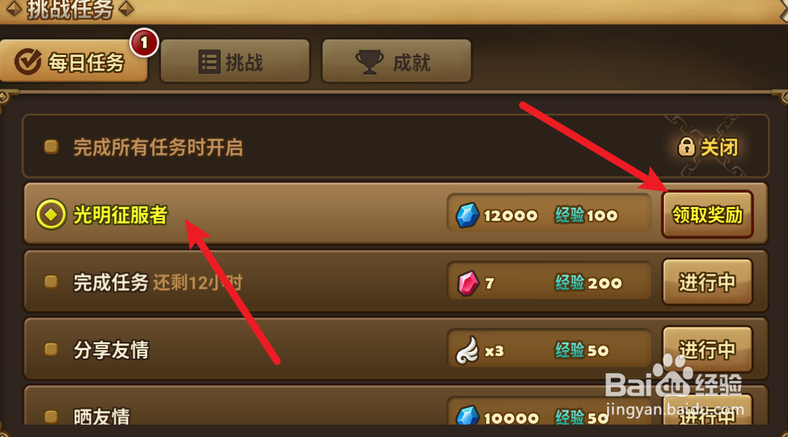Click the blue crystal icon beside 10000
The image size is (788, 437).
(x=467, y=416)
